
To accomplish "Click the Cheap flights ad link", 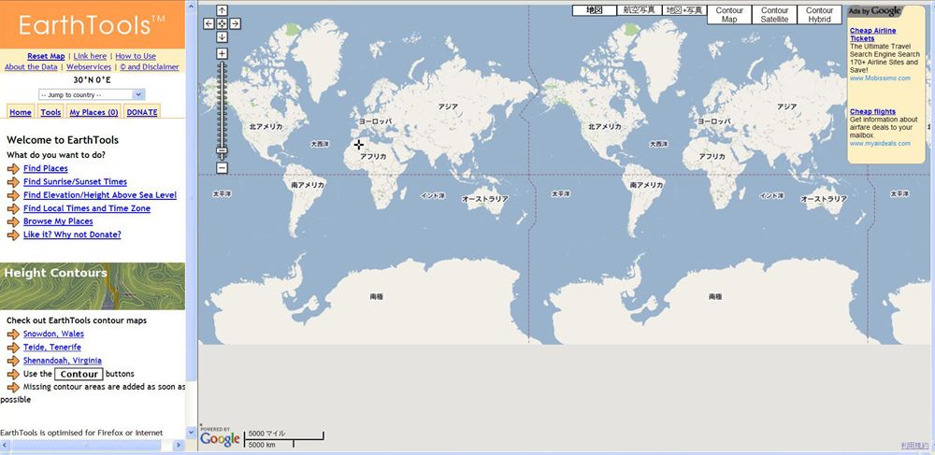I will click(x=872, y=111).
